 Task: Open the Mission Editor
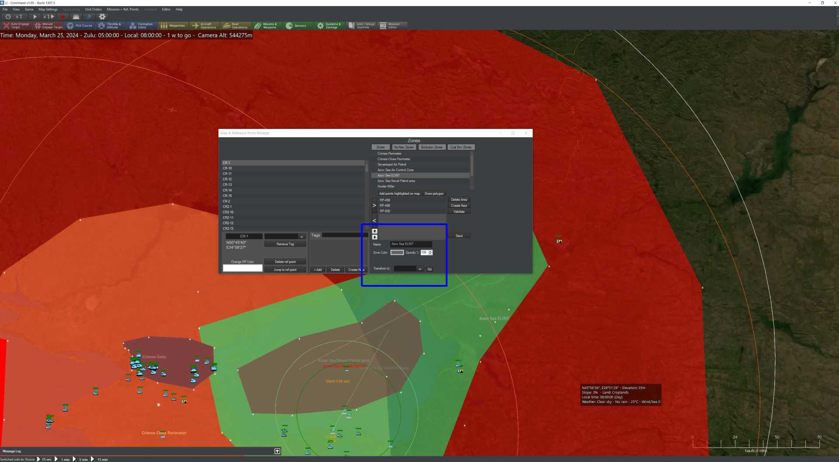point(392,26)
